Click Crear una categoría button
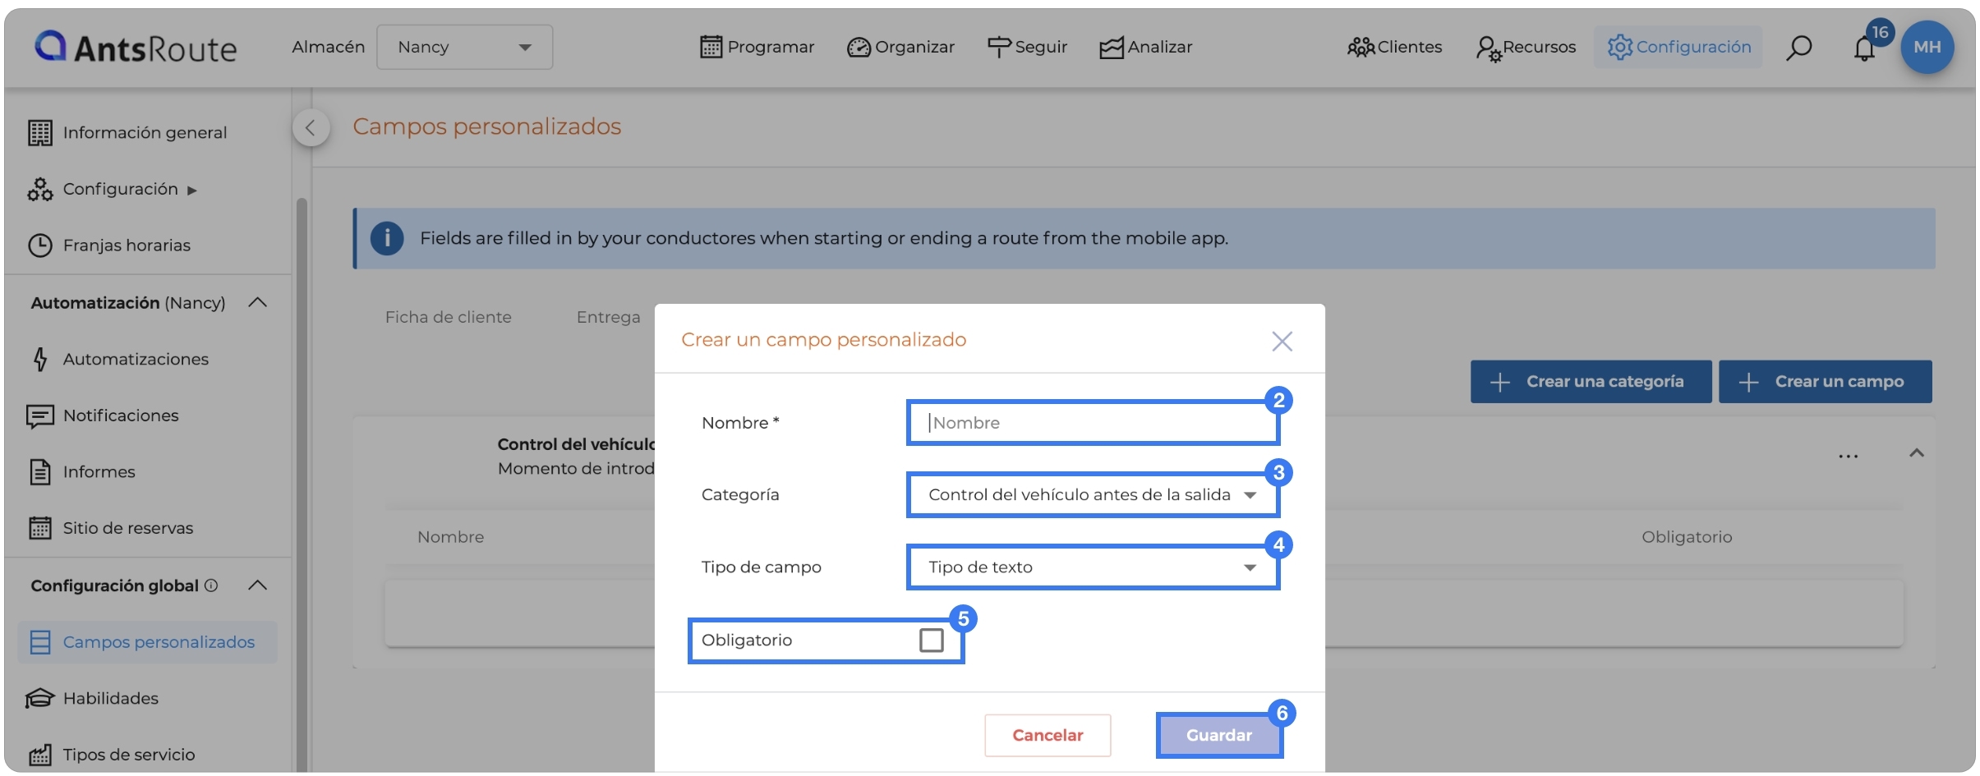The width and height of the screenshot is (1980, 776). tap(1591, 381)
